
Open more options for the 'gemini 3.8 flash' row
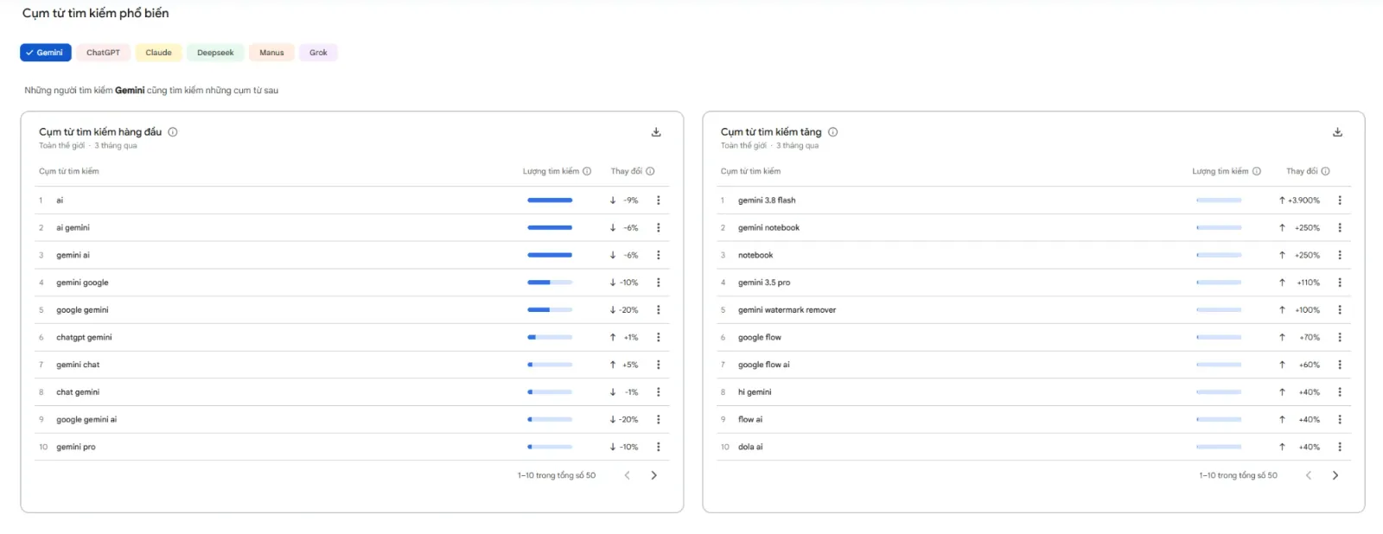tap(1340, 200)
